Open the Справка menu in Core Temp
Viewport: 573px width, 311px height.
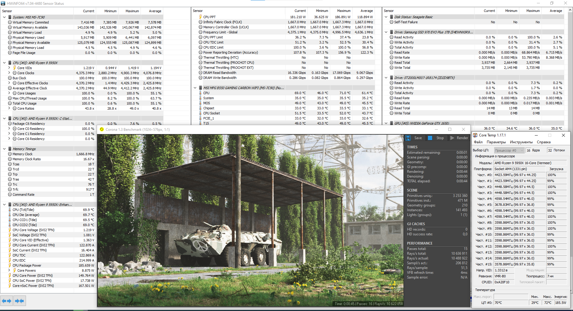tap(544, 142)
